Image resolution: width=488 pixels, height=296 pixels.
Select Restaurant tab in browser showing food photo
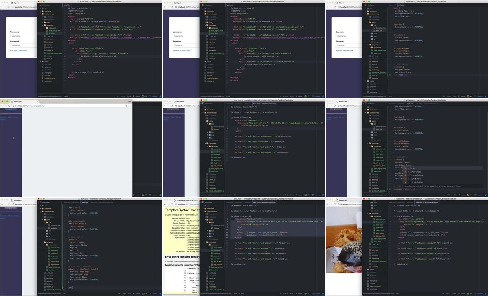pyautogui.click(x=343, y=200)
